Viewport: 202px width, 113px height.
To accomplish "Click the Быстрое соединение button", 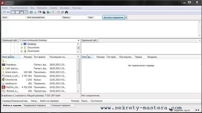I will pyautogui.click(x=114, y=17).
